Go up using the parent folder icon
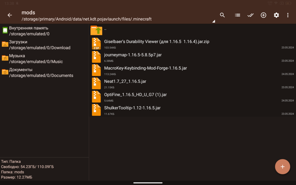Image resolution: width=296 pixels, height=185 pixels. (96, 30)
